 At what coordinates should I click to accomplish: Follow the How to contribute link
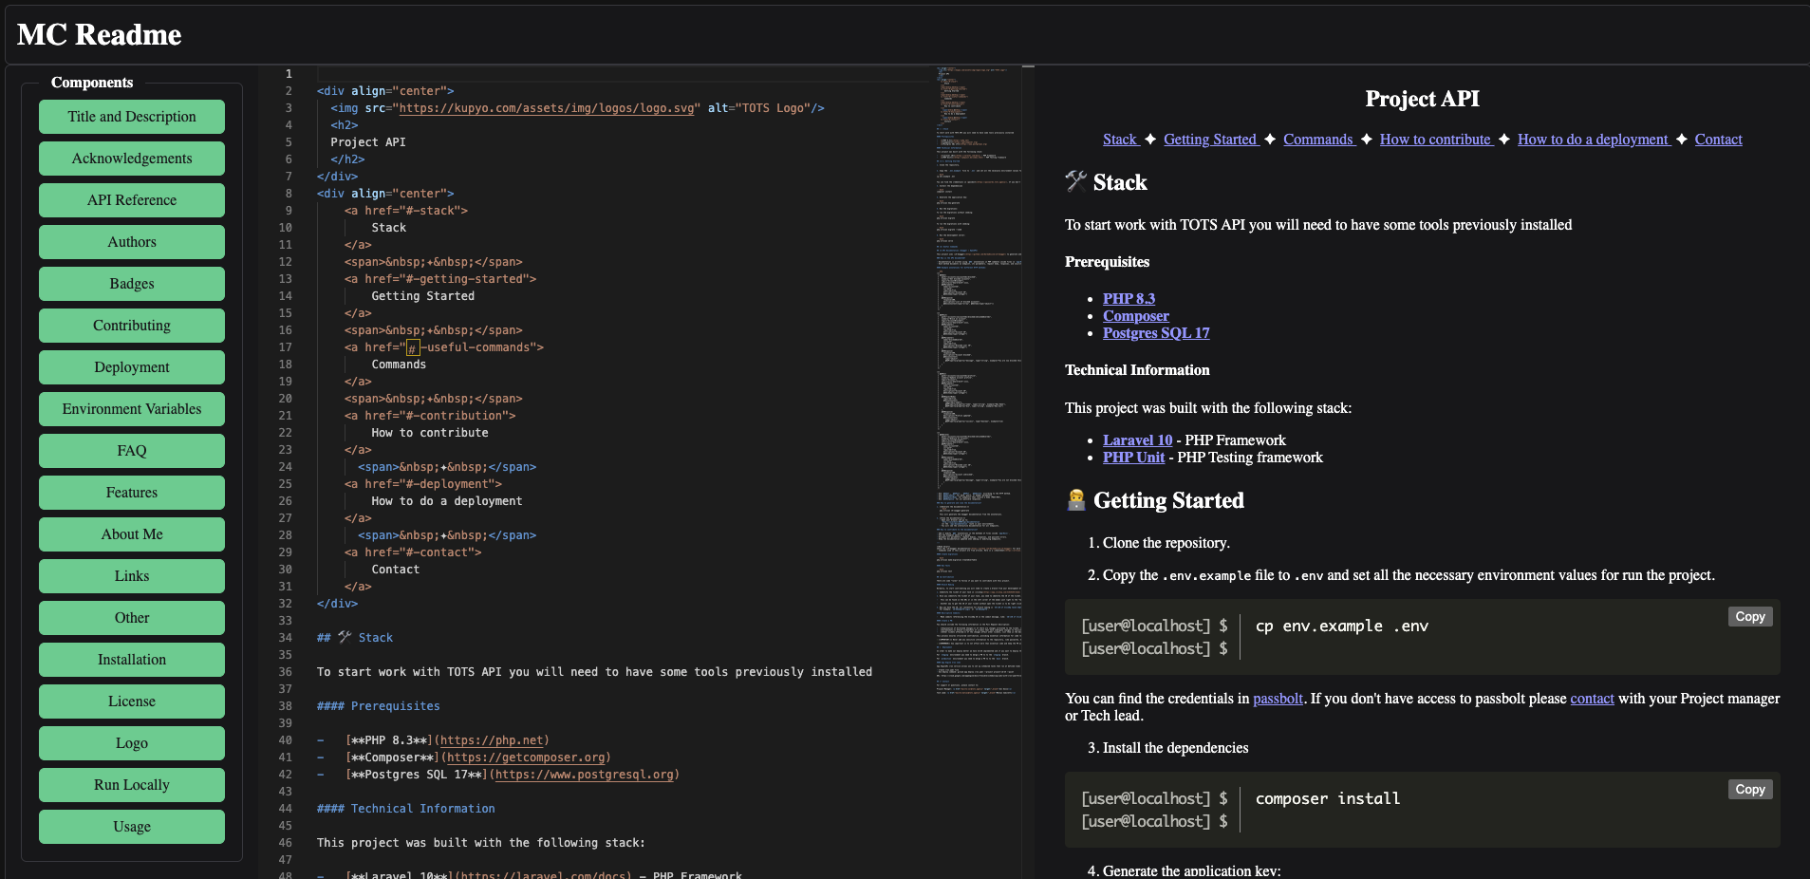[x=1435, y=140]
